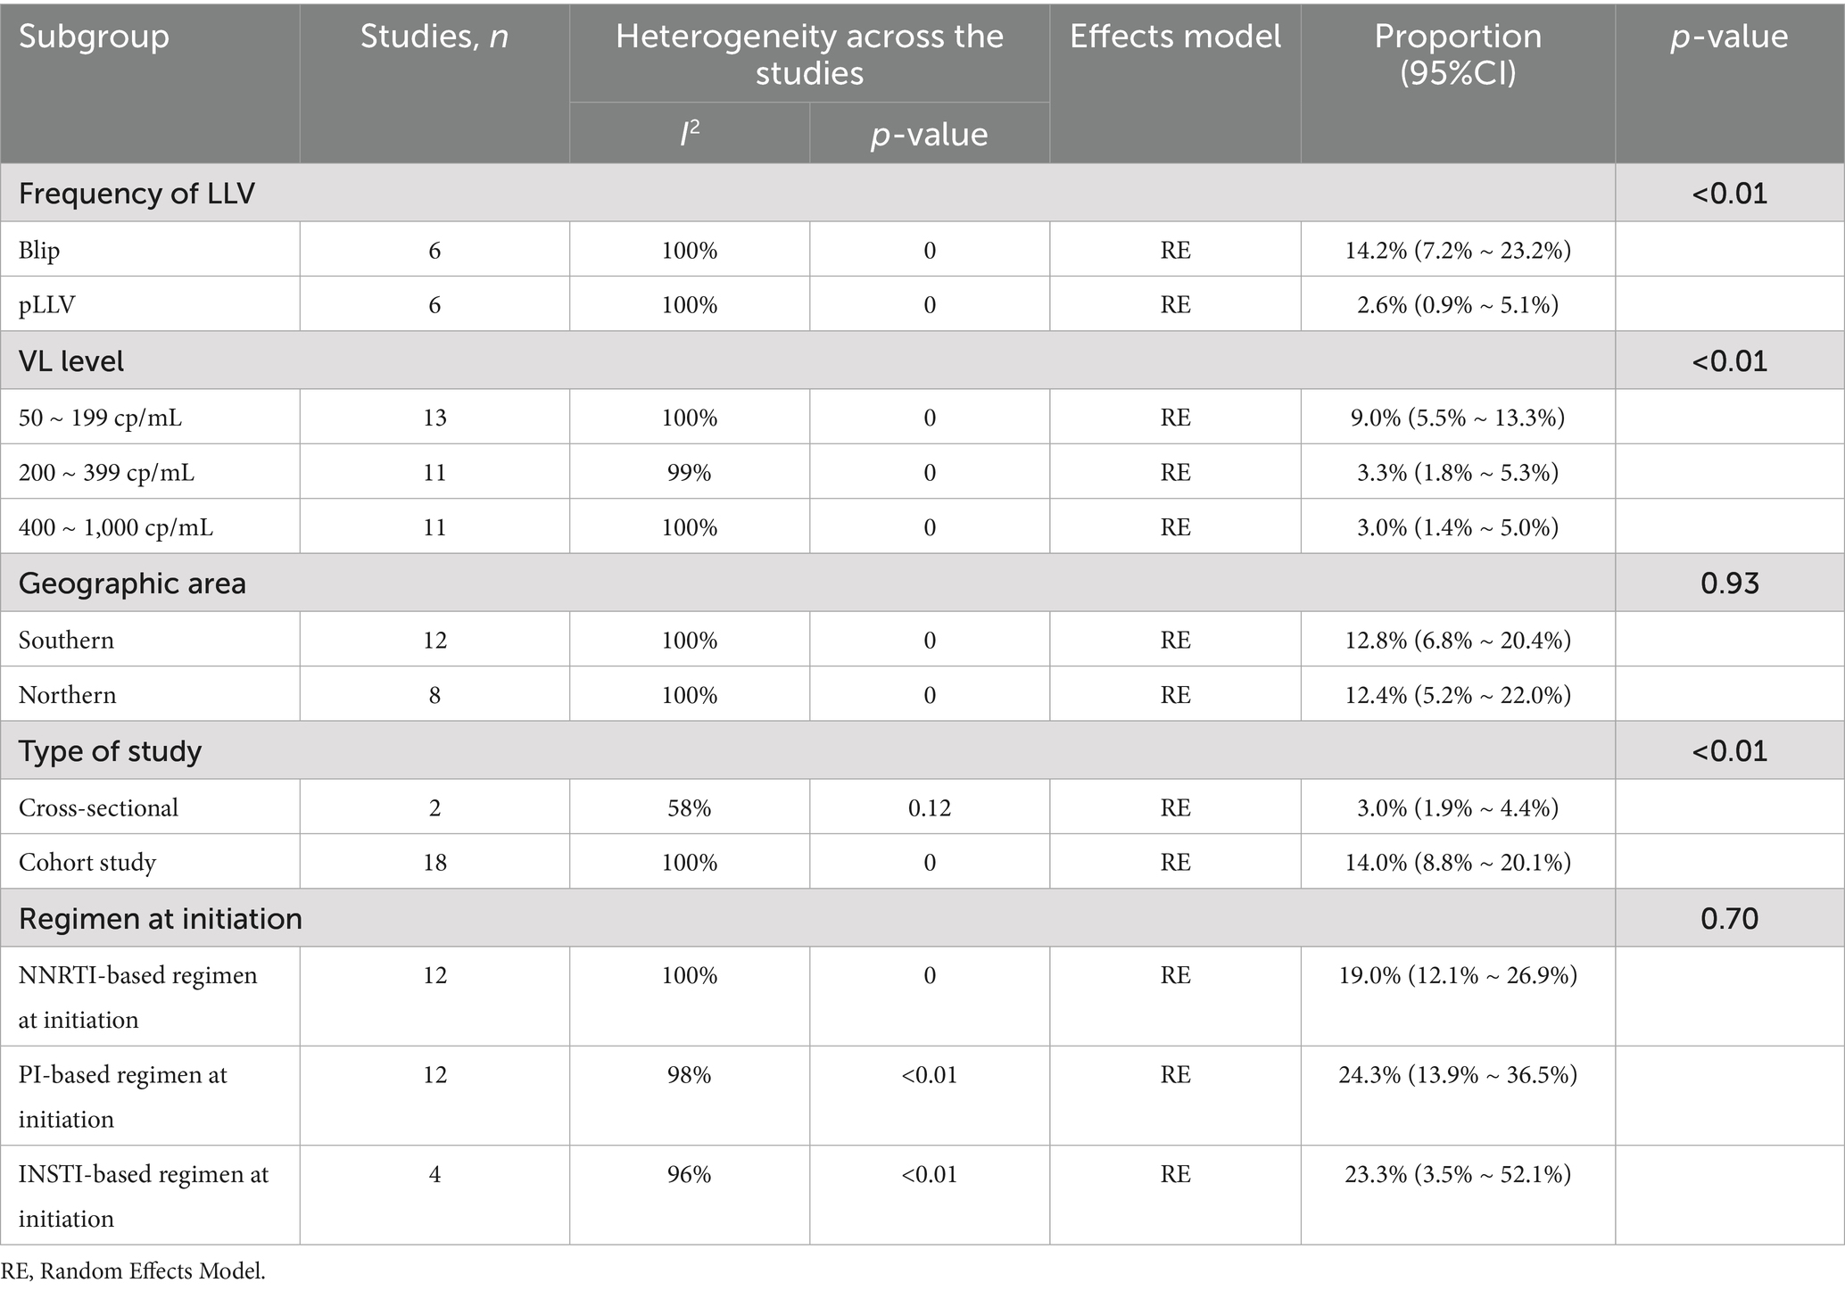Select the 0.93 p-value cell

click(1729, 583)
